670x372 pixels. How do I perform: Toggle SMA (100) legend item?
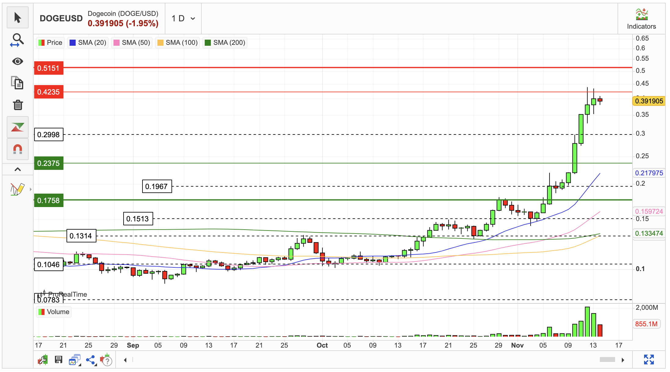pyautogui.click(x=178, y=43)
